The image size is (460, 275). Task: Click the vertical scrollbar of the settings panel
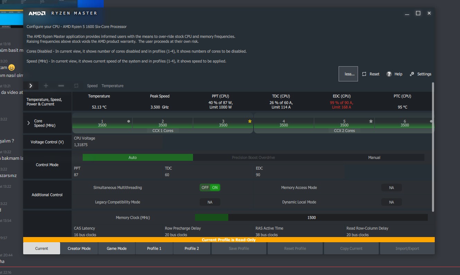point(433,147)
